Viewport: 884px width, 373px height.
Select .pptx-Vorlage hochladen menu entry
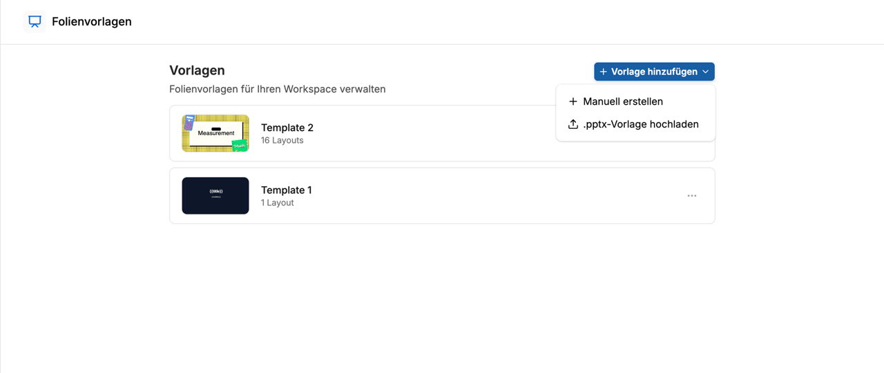click(x=635, y=124)
